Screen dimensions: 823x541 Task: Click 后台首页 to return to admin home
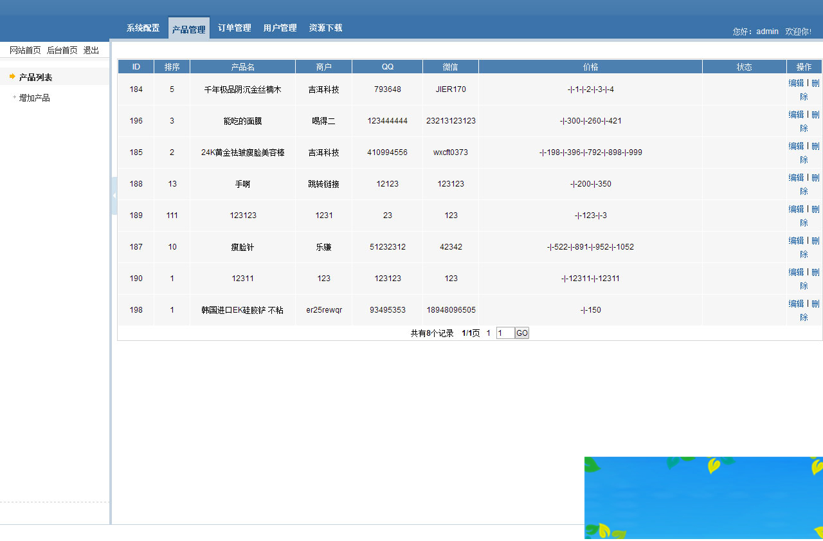click(61, 50)
